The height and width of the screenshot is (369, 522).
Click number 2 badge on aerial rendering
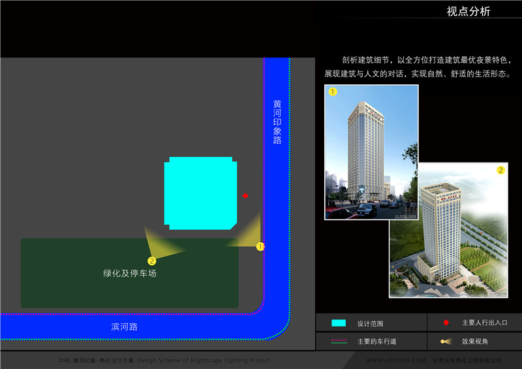500,170
